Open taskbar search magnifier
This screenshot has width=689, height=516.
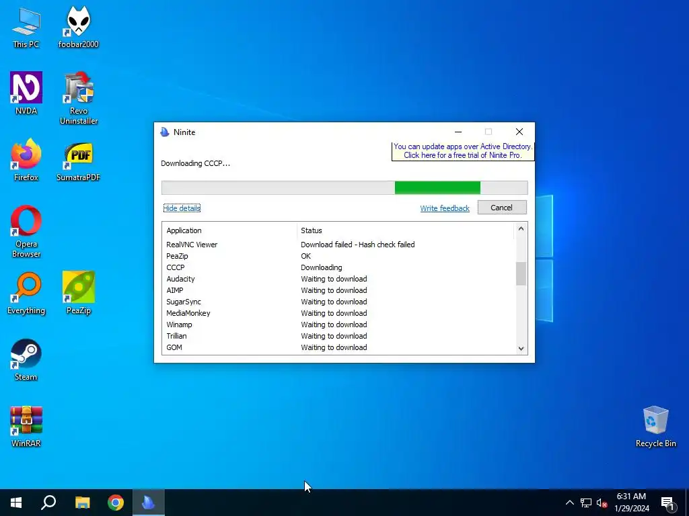tap(48, 503)
